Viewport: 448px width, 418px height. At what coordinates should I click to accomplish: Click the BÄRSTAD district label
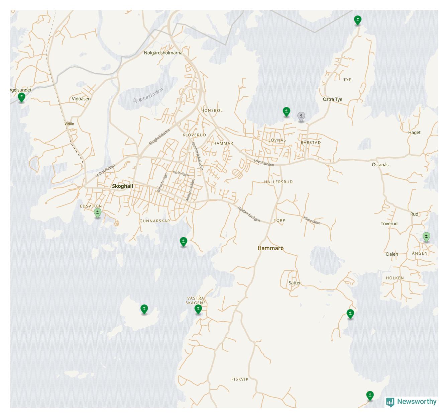coord(311,142)
